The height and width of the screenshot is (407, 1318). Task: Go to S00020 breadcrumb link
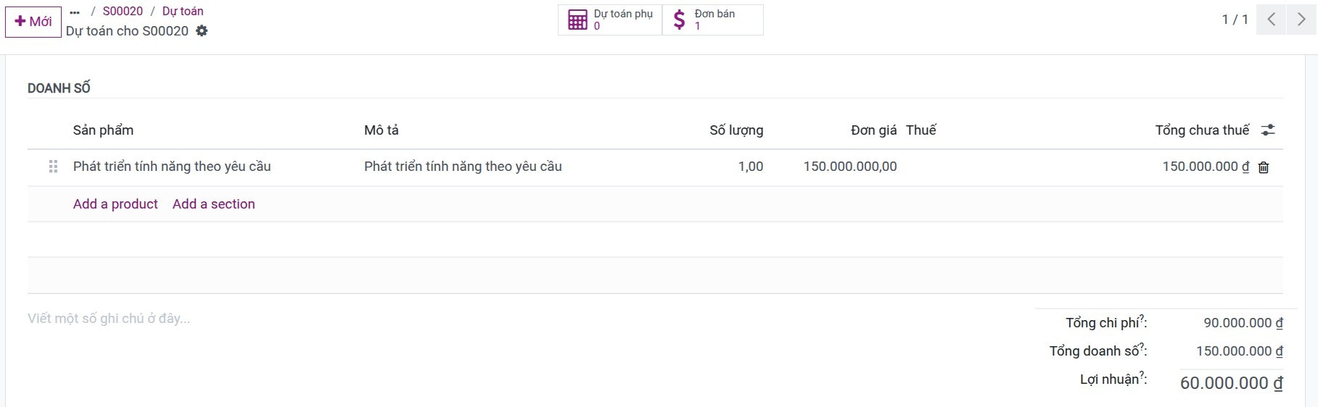coord(123,12)
